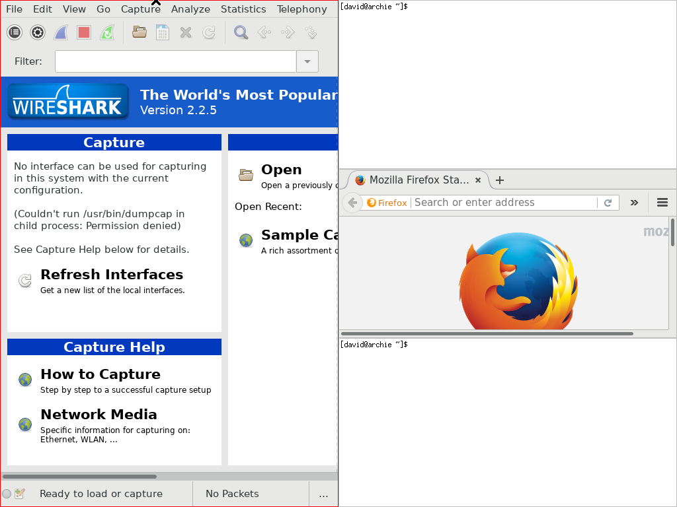
Task: Click 'See Capture Help below for details.' text
Action: point(101,250)
